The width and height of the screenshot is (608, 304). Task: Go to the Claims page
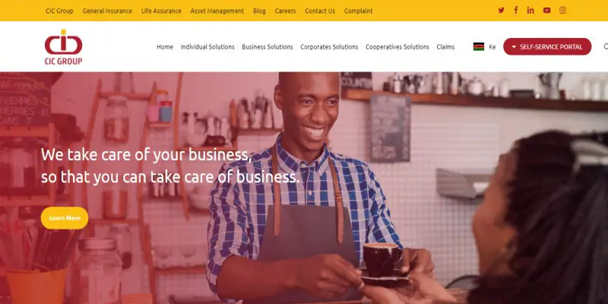(445, 47)
